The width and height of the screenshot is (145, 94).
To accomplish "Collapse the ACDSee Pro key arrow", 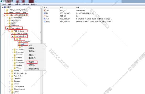I will (12, 36).
